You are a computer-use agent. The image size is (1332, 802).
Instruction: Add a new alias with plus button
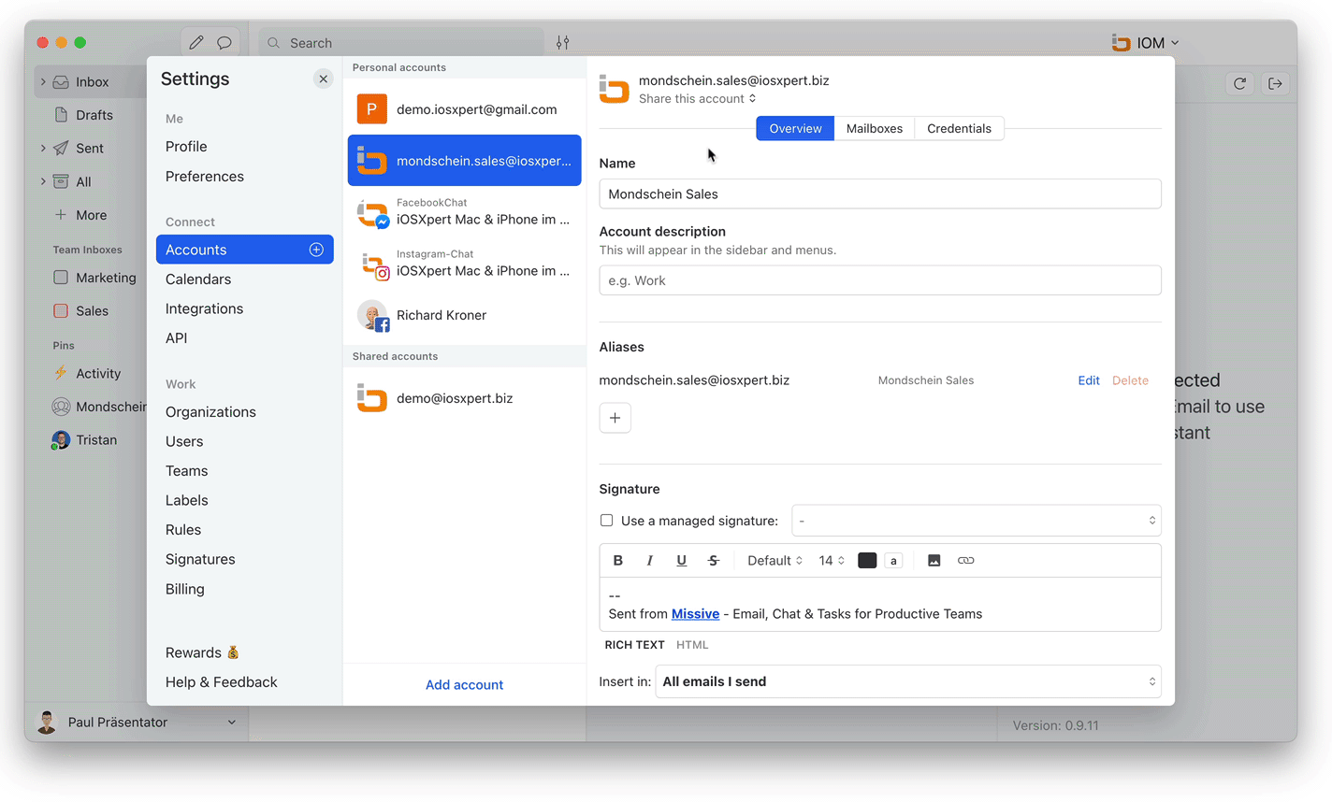tap(615, 418)
